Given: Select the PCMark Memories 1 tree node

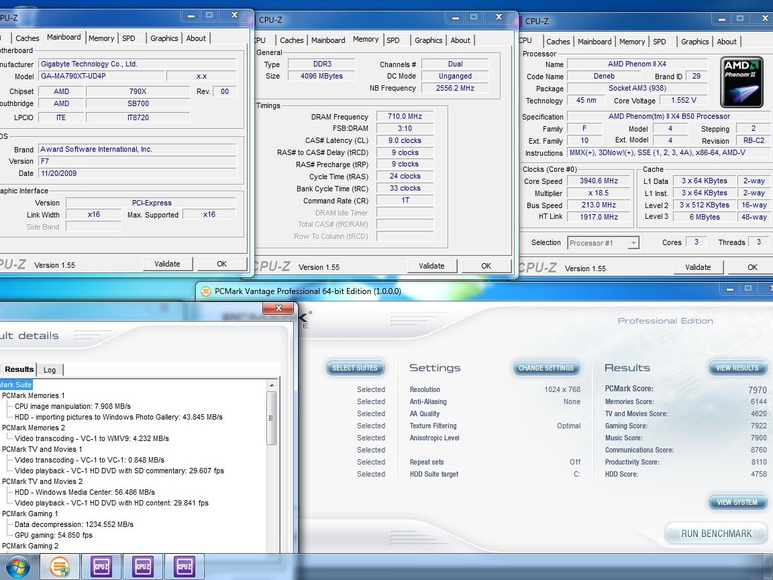Looking at the screenshot, I should tap(34, 395).
